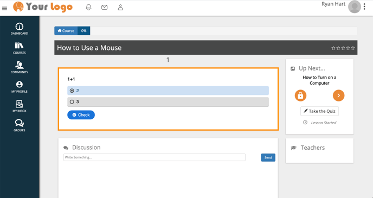Click the person icon in top bar
The width and height of the screenshot is (373, 198).
pyautogui.click(x=120, y=8)
